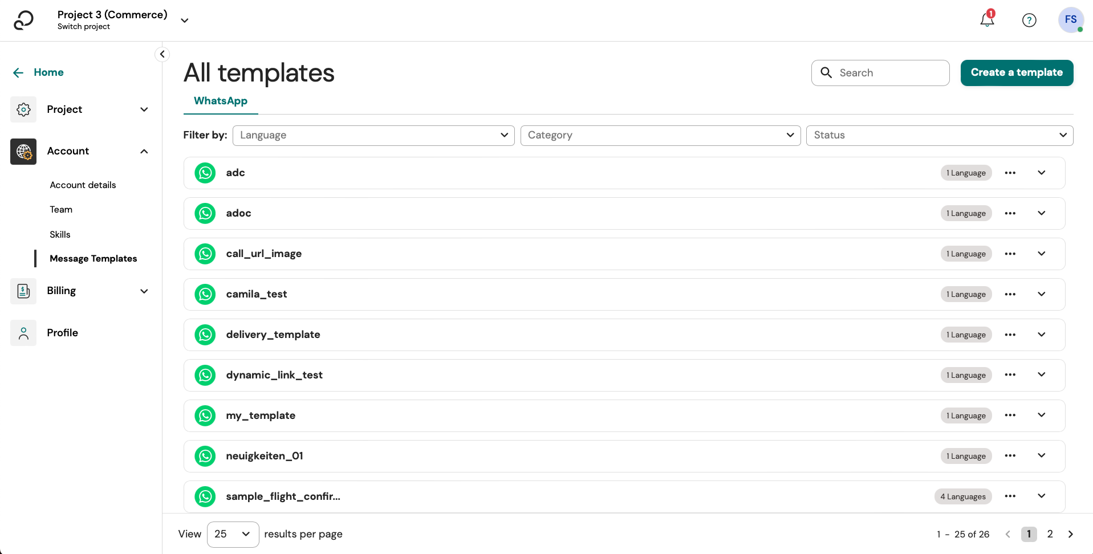The height and width of the screenshot is (554, 1093).
Task: Go to page 2 of results
Action: [1050, 534]
